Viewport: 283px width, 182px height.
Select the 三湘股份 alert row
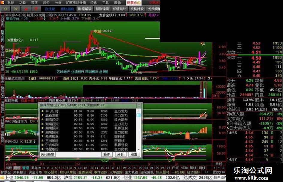click(88, 141)
